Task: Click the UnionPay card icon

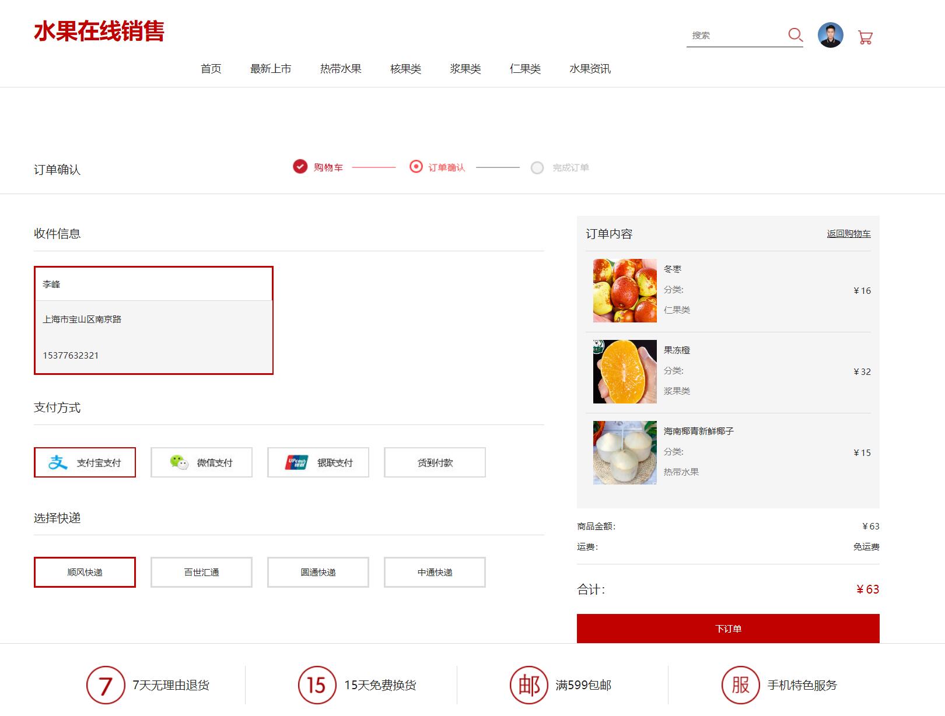Action: click(298, 462)
